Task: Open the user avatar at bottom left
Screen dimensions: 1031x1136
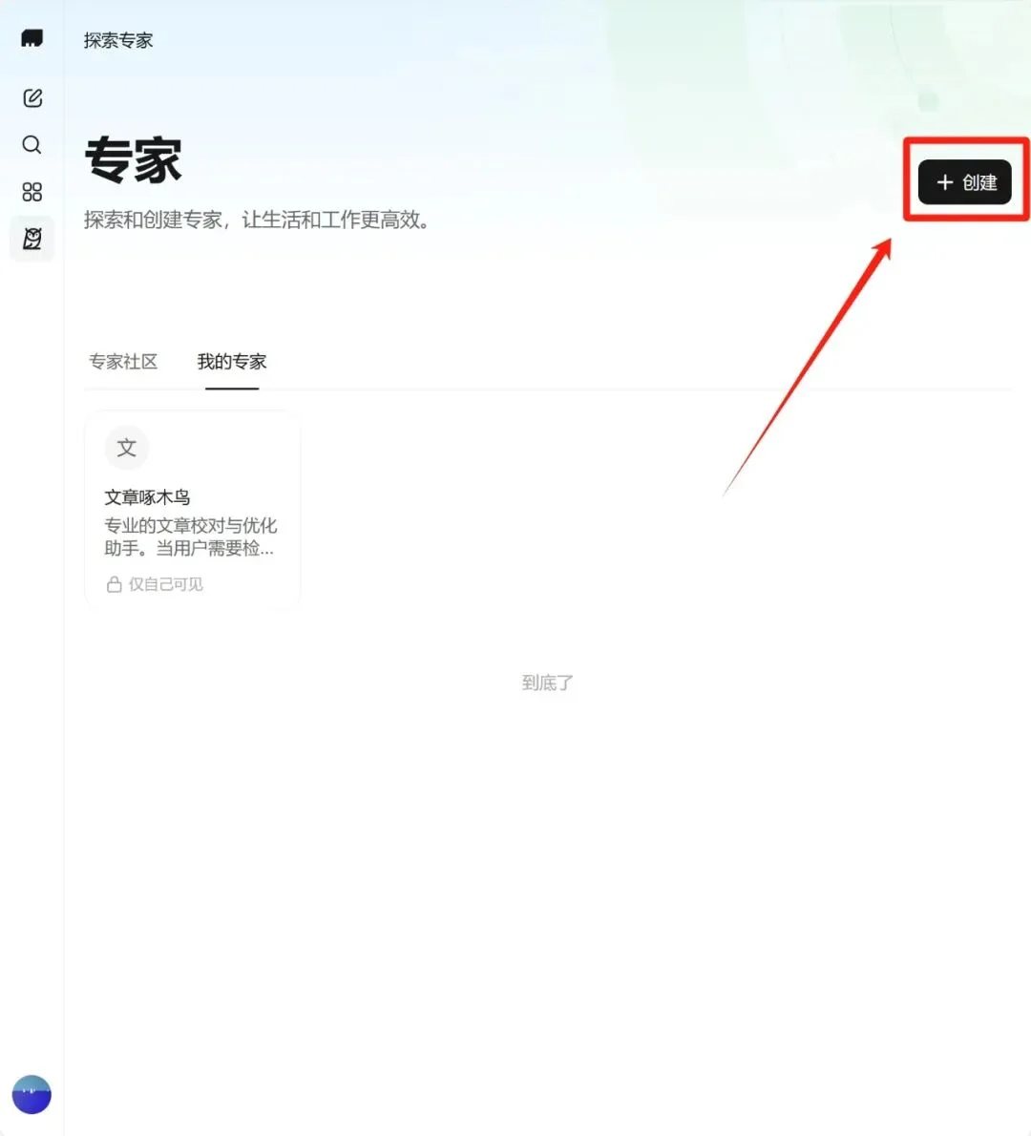Action: pyautogui.click(x=32, y=1094)
